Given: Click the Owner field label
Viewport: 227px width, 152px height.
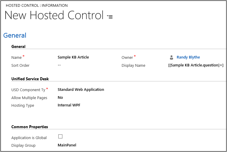Looking at the screenshot, I should (x=127, y=57).
